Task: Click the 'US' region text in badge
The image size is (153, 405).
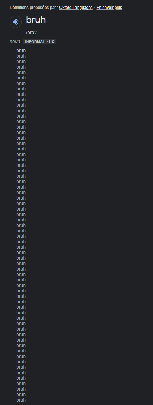Action: [52, 42]
